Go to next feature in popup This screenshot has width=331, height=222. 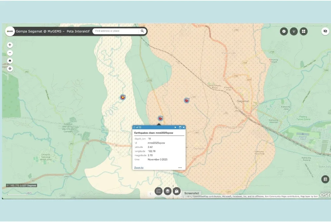click(175, 127)
